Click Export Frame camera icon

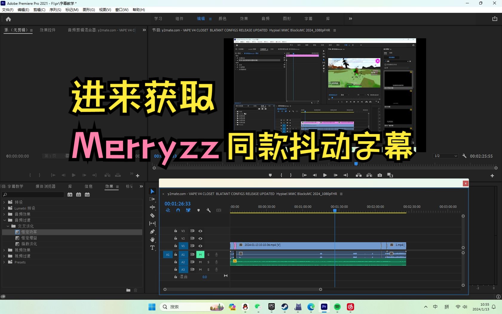tap(380, 175)
